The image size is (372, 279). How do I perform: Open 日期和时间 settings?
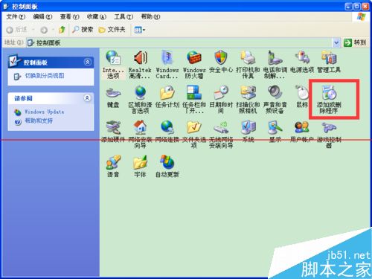221,99
